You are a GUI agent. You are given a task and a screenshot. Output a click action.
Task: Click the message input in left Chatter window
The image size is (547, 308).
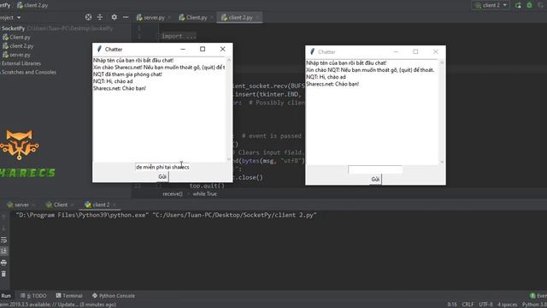pyautogui.click(x=162, y=167)
